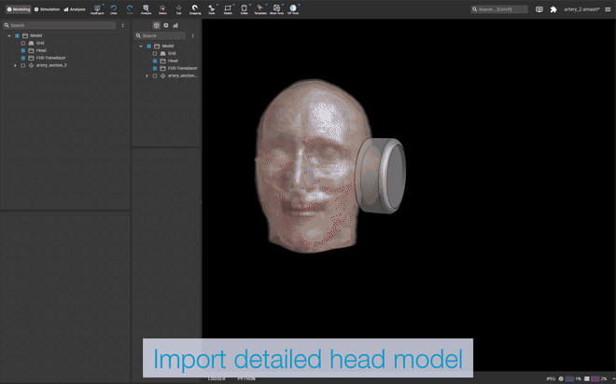The width and height of the screenshot is (616, 384).
Task: Switch to the Analysis tab
Action: (x=75, y=9)
